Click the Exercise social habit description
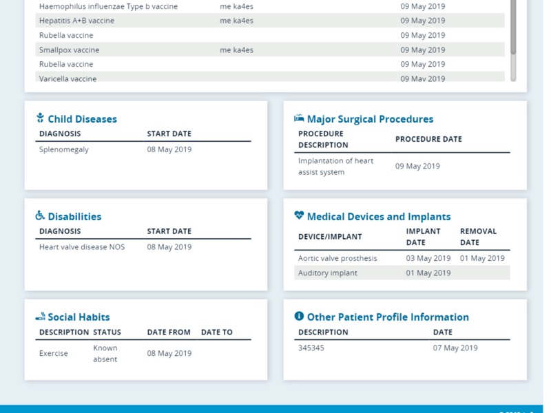 pos(54,353)
